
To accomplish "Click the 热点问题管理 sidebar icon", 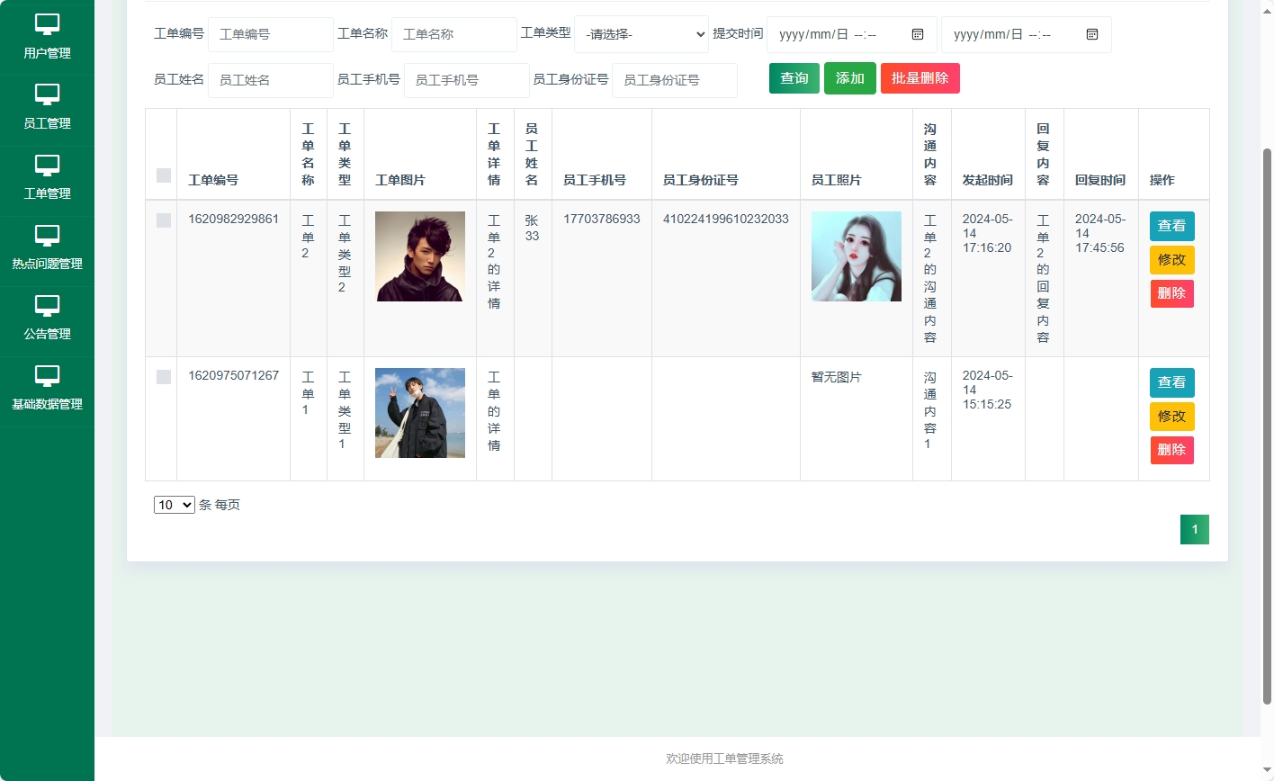I will pyautogui.click(x=47, y=235).
